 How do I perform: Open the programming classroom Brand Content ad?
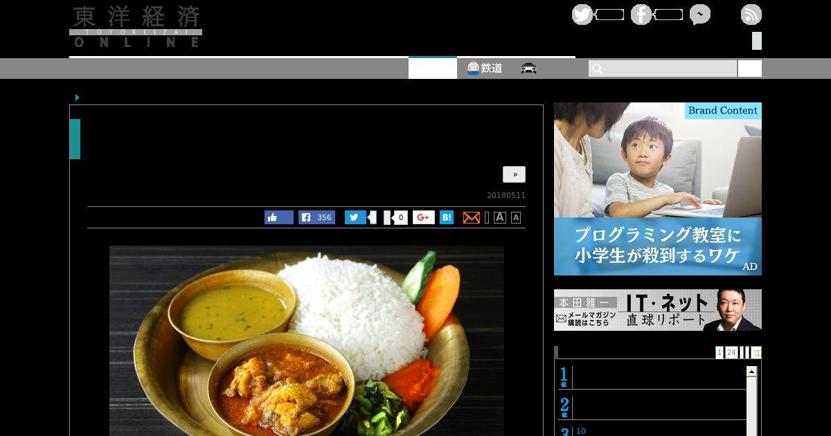[x=658, y=189]
